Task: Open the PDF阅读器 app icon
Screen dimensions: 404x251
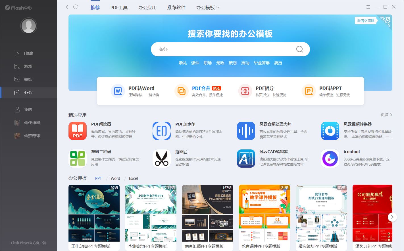Action: [x=77, y=131]
